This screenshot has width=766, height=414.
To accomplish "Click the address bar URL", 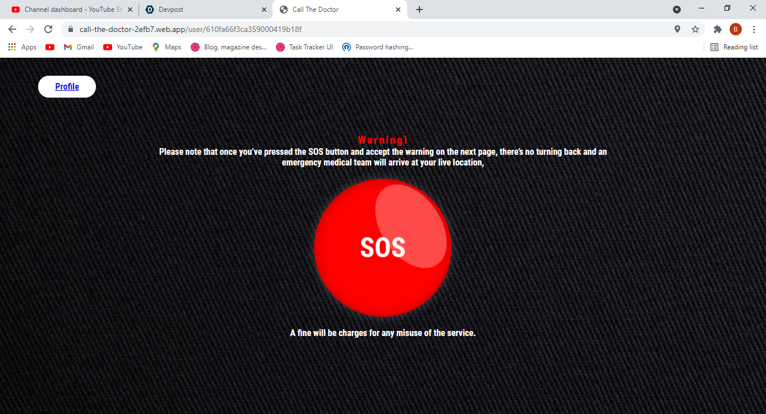I will point(191,29).
